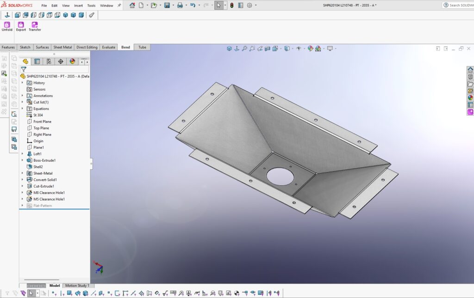This screenshot has height=298, width=474.
Task: Expand the Loft1 feature
Action: pos(22,154)
